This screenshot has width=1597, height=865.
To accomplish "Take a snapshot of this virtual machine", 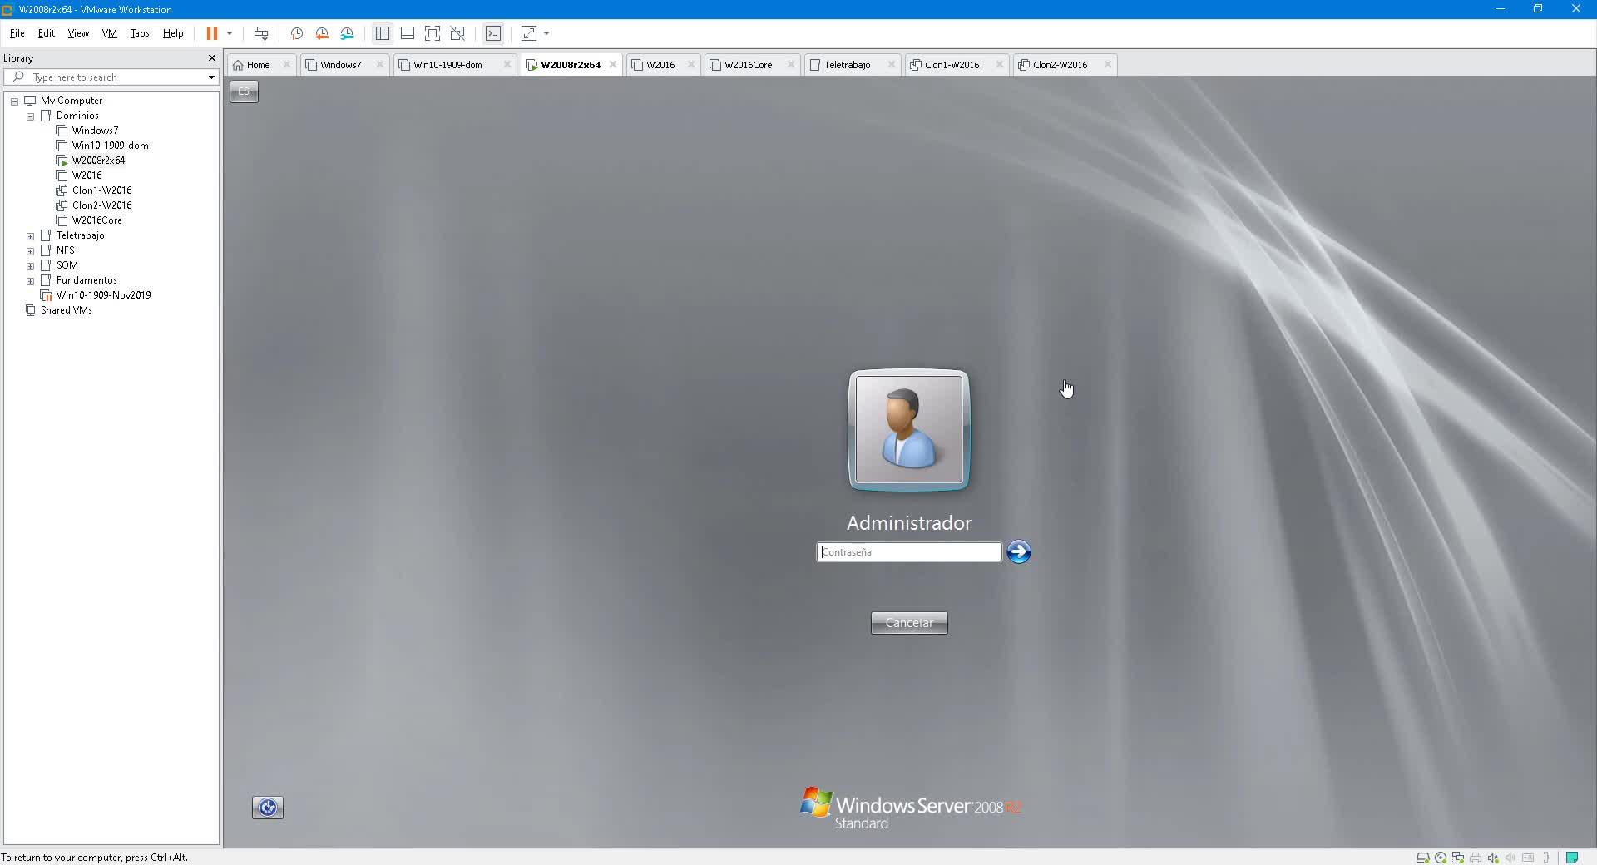I will coord(296,33).
